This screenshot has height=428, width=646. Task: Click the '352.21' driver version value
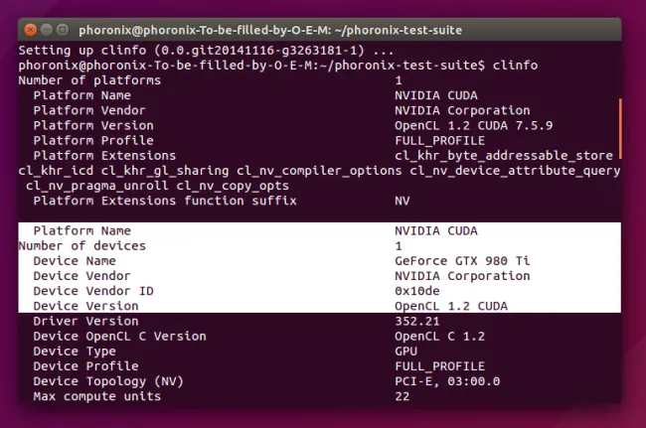pos(417,322)
